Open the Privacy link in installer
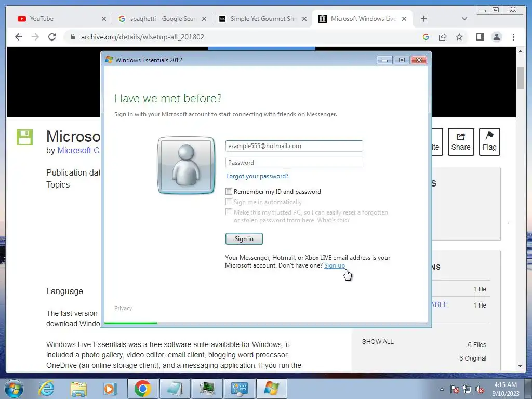The width and height of the screenshot is (532, 399). click(123, 308)
